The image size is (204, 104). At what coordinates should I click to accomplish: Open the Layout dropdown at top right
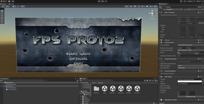pos(200,1)
